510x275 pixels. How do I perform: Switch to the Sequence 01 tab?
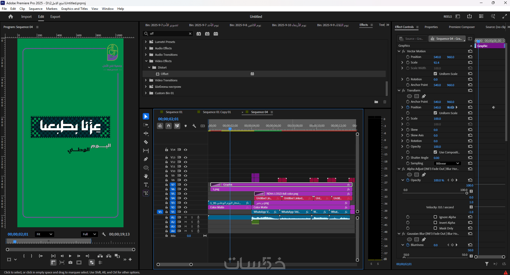(x=174, y=112)
